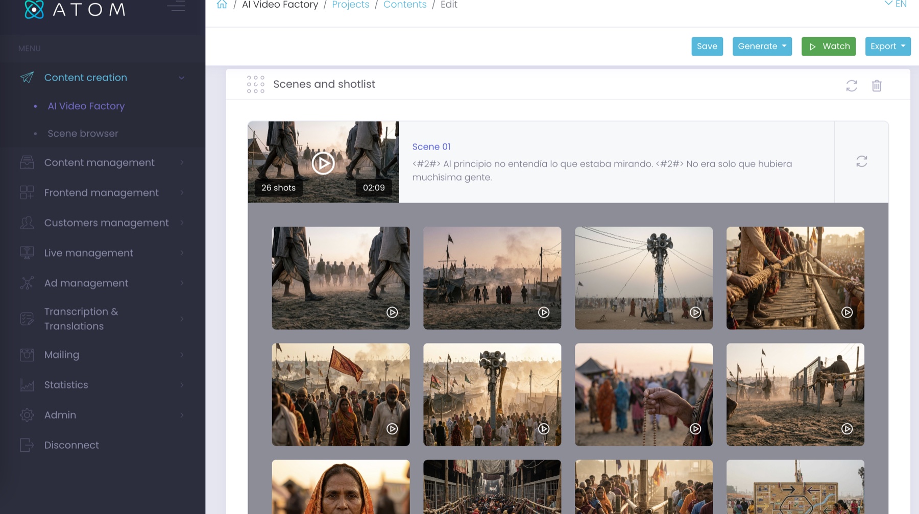
Task: Open the Generate dropdown button
Action: (762, 46)
